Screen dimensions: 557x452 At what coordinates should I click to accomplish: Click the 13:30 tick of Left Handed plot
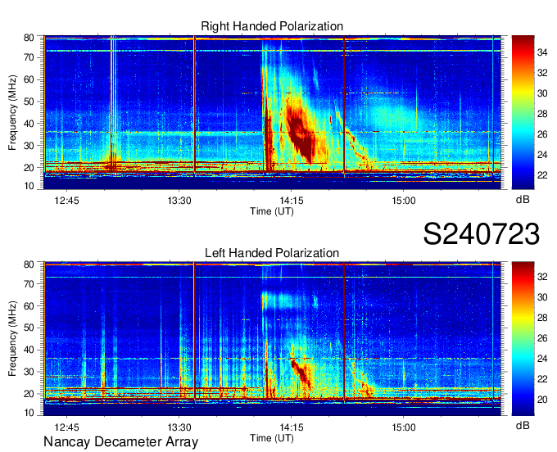coord(179,427)
